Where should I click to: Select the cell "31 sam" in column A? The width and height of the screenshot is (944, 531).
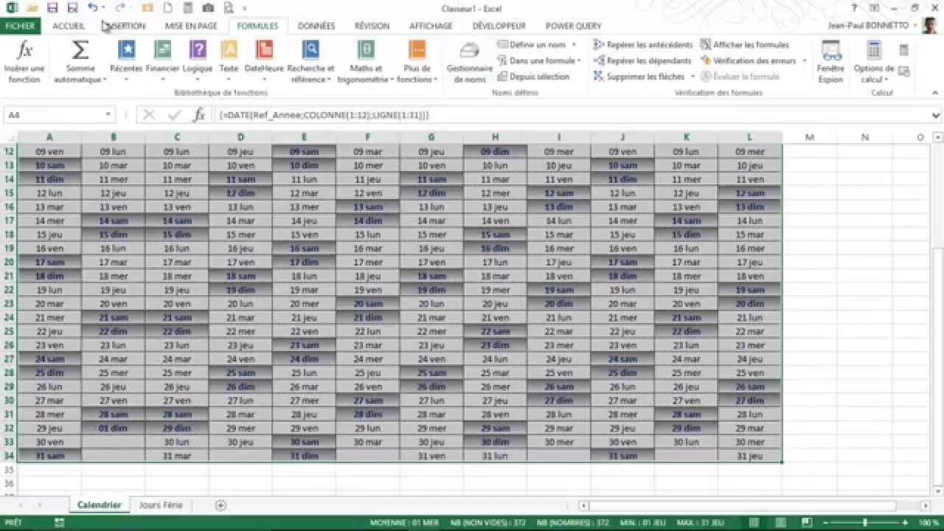49,456
